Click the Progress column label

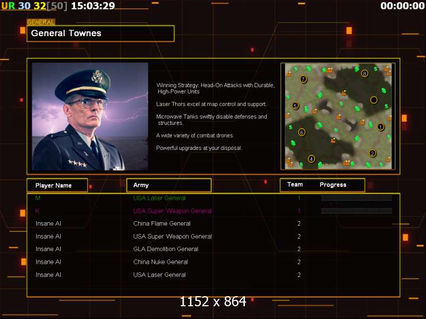click(333, 184)
